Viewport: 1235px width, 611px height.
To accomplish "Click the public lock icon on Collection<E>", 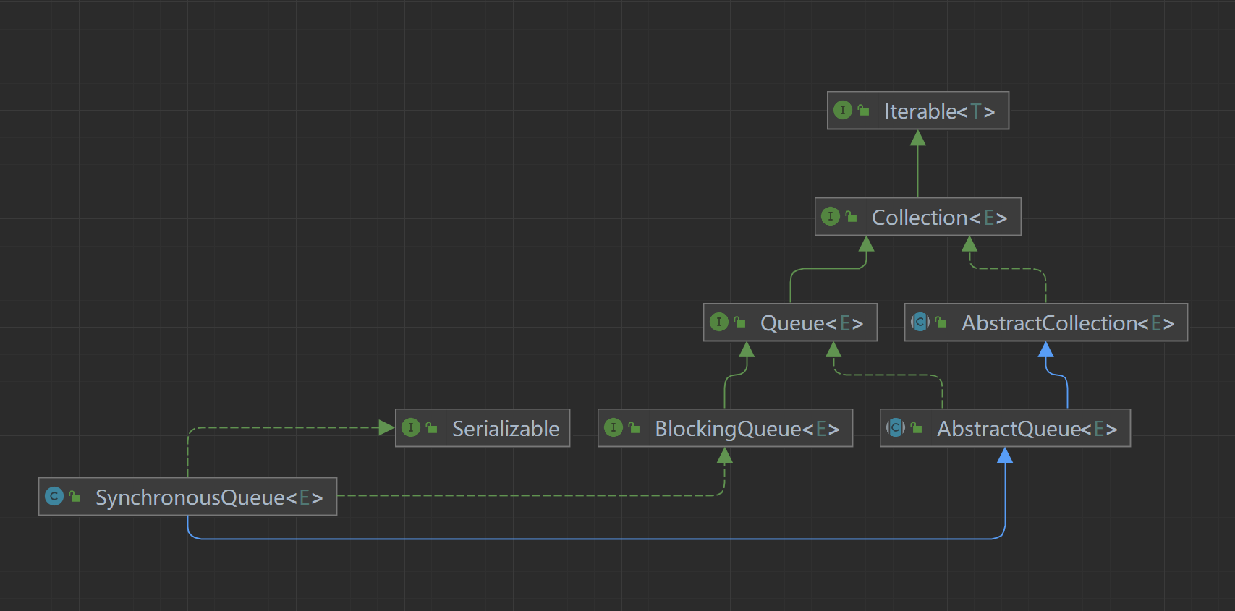I will (851, 217).
